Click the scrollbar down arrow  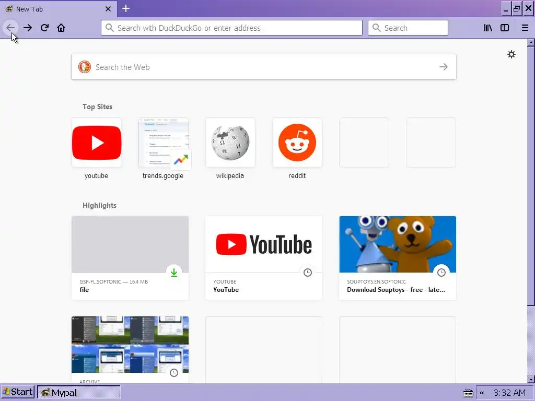(x=531, y=379)
